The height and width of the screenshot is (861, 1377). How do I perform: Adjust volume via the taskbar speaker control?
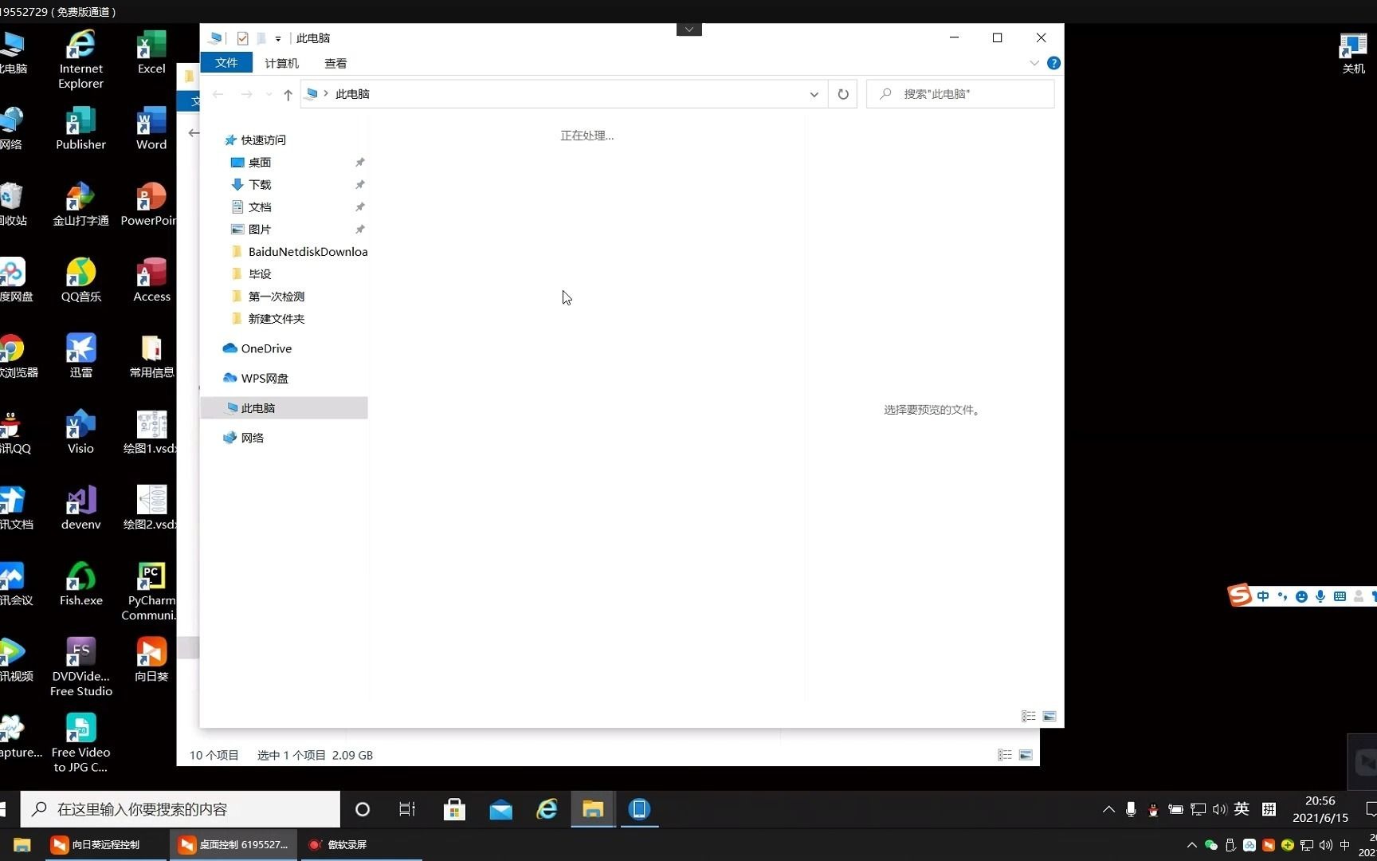[1219, 809]
